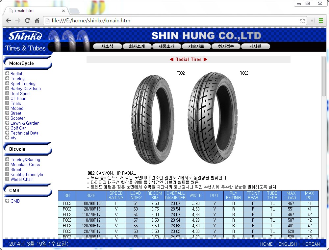The height and width of the screenshot is (250, 329).
Task: Click the arrow icon next to Harley Davidson
Action: (7, 88)
